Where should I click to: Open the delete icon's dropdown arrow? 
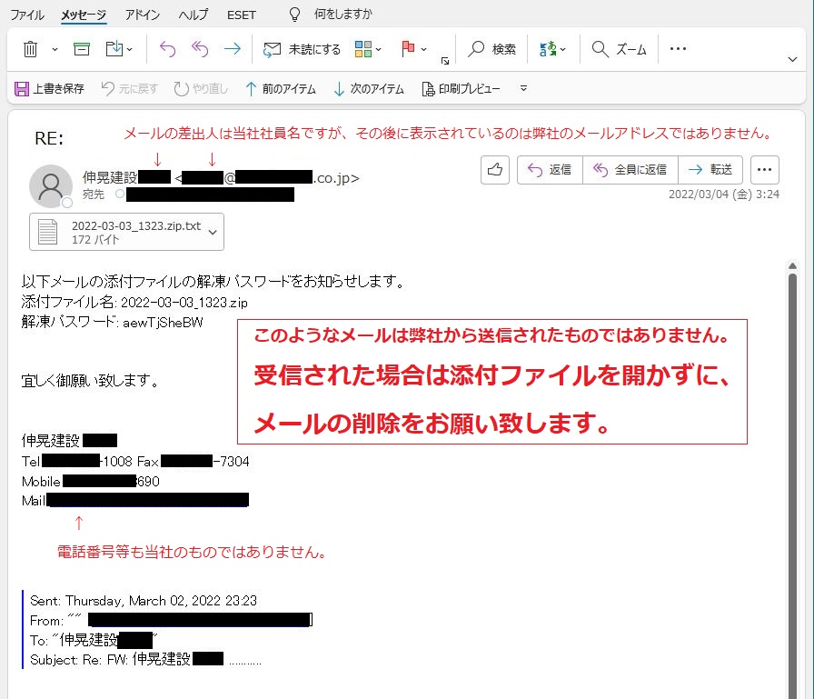point(53,49)
